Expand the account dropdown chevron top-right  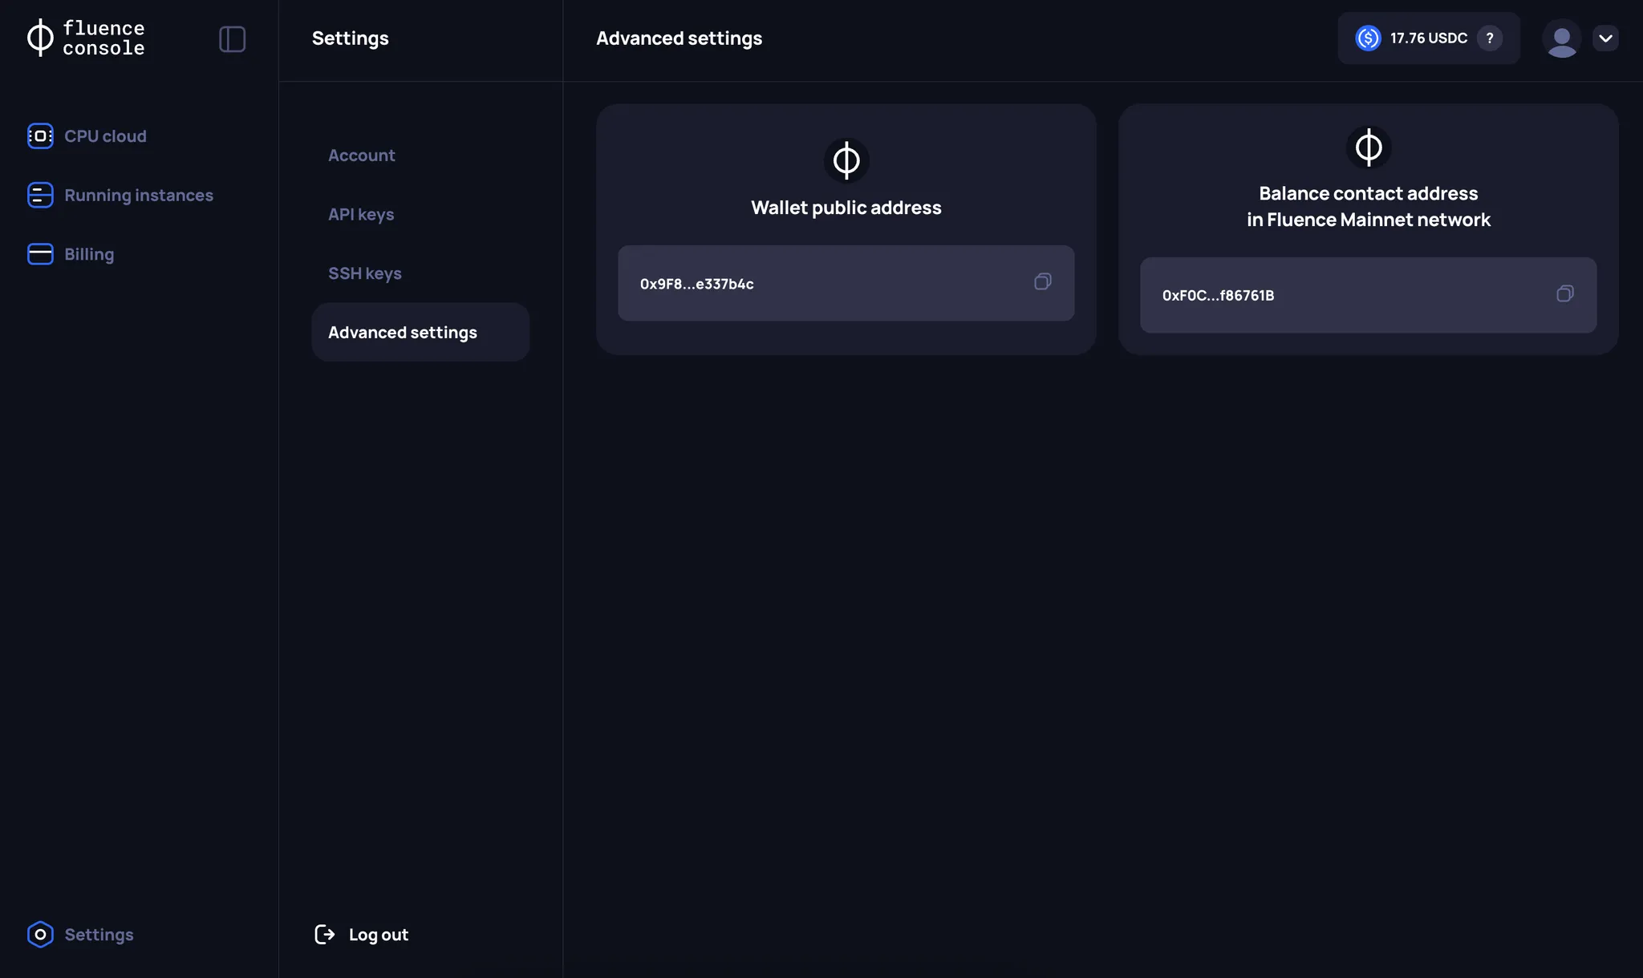tap(1606, 38)
